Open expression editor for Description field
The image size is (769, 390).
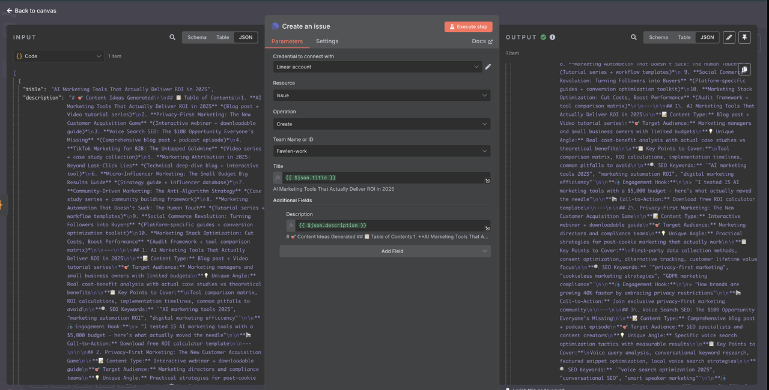tap(487, 228)
